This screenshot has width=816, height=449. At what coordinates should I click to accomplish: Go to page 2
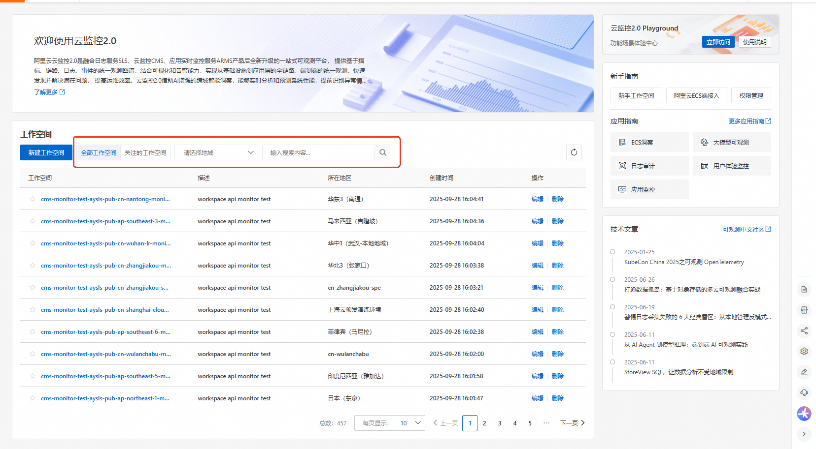(x=484, y=423)
